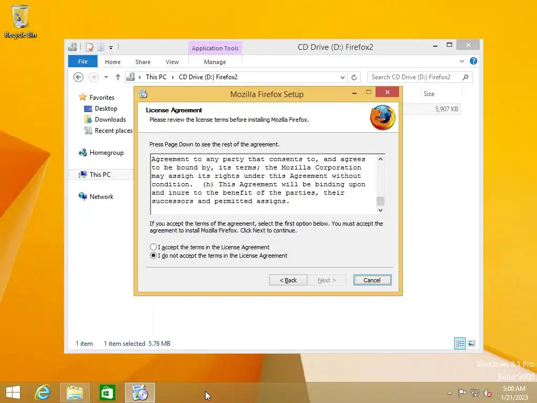The height and width of the screenshot is (403, 537).
Task: Open the address bar history dropdown
Action: (342, 78)
